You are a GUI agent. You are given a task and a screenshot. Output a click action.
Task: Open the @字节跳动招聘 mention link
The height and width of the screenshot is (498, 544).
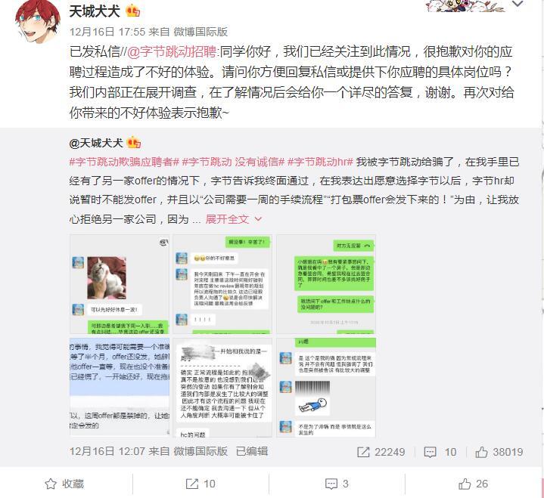tap(172, 52)
